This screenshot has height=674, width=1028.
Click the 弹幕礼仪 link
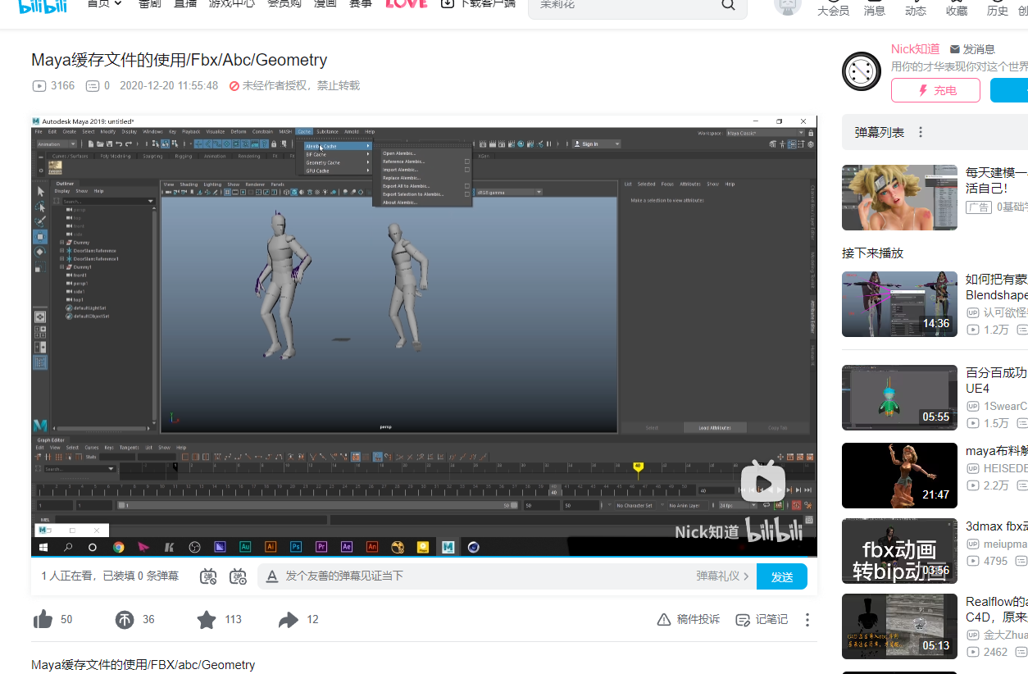(x=723, y=576)
